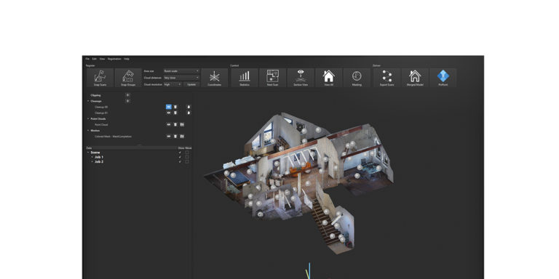Image resolution: width=559 pixels, height=279 pixels.
Task: Collapse the Point Clouds section
Action: point(88,119)
